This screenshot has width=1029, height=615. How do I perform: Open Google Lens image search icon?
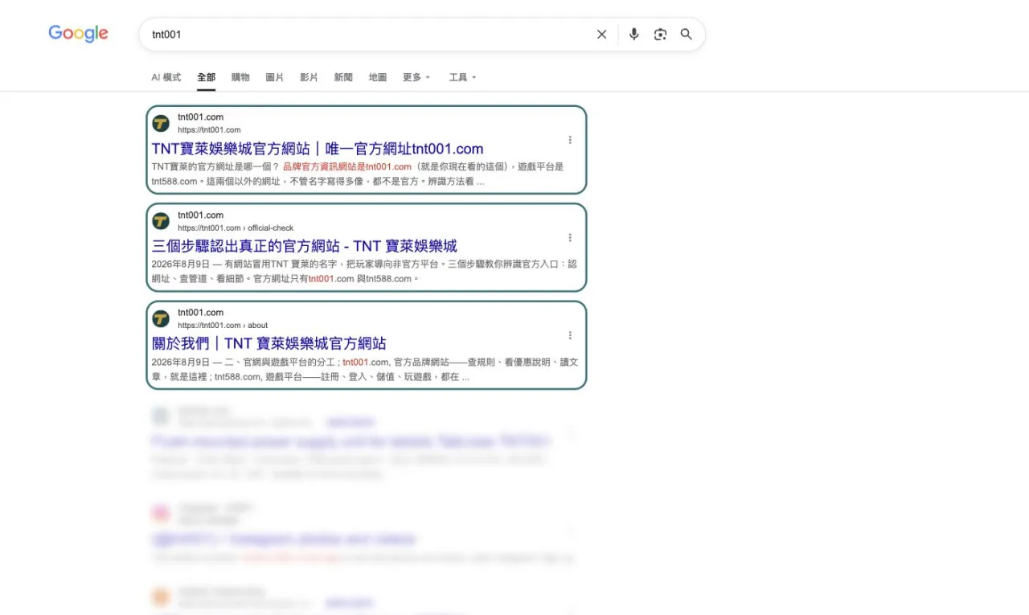(x=660, y=35)
